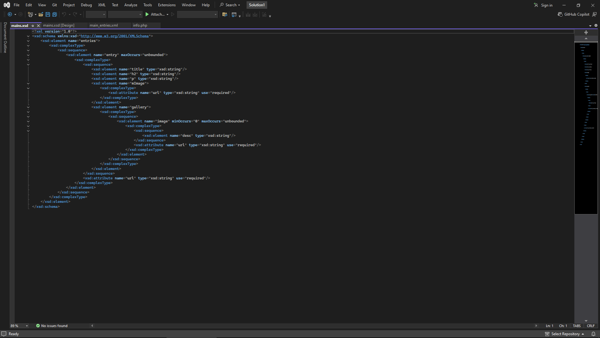Click the Save All toolbar icon

[55, 14]
